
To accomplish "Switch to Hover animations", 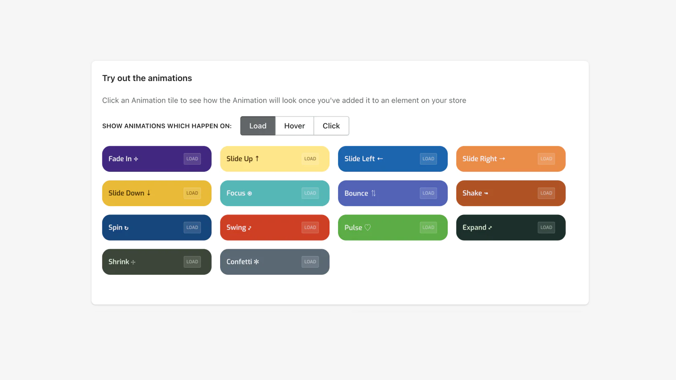I will pos(294,126).
